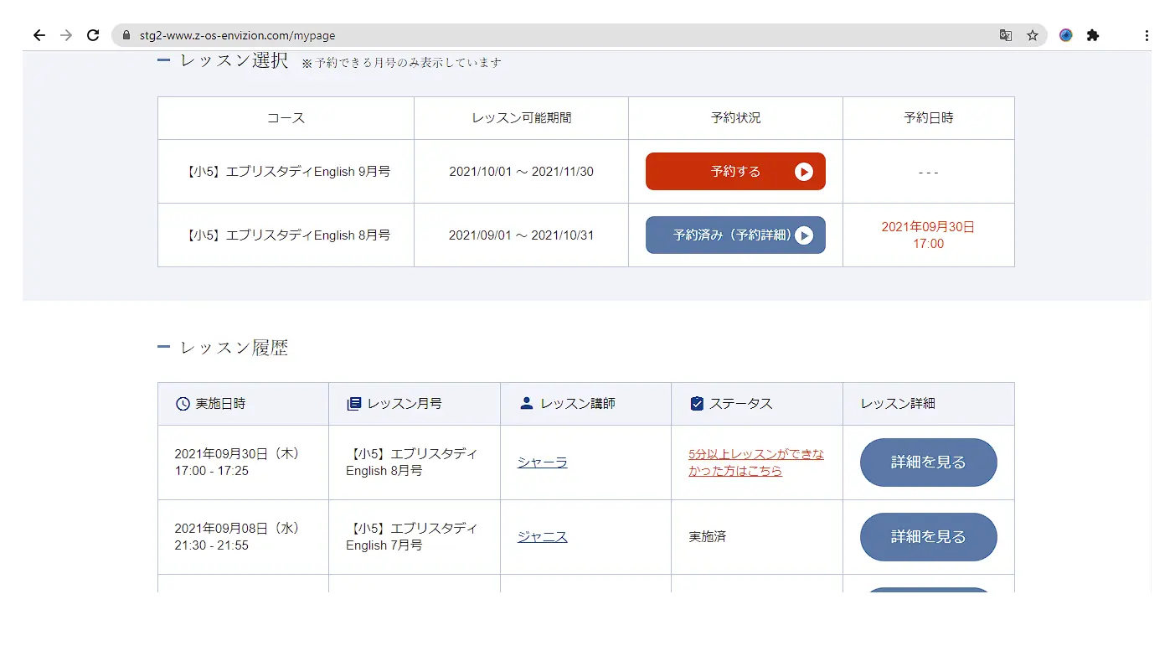Click the lock icon in address bar
This screenshot has width=1175, height=651.
[x=127, y=35]
